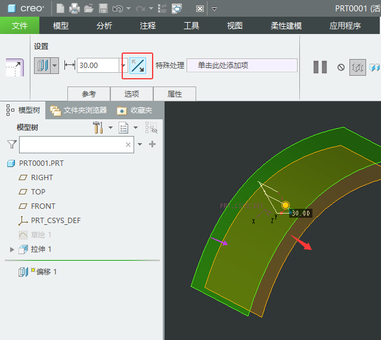Select the 模型树 navigator tab

click(x=23, y=110)
